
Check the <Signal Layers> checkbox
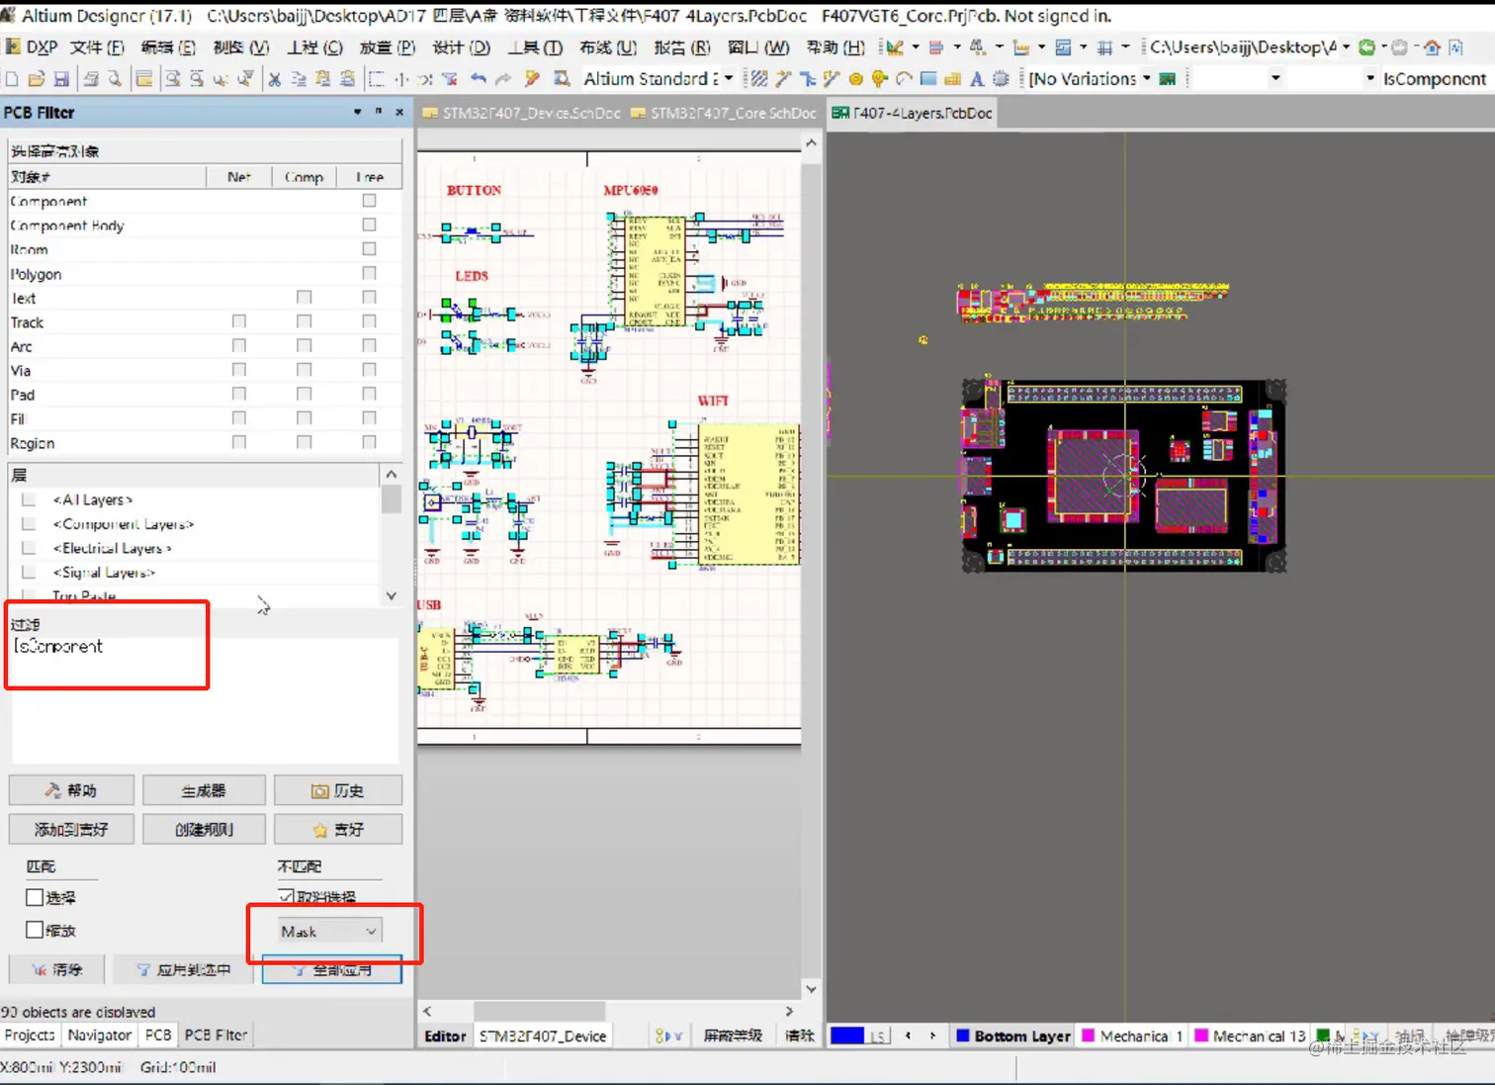tap(29, 572)
